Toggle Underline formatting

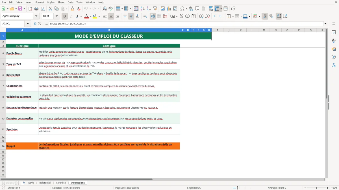(77, 16)
